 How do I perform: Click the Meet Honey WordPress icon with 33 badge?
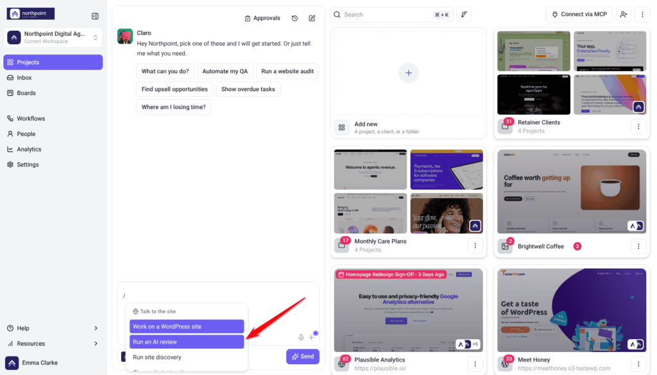(x=506, y=363)
